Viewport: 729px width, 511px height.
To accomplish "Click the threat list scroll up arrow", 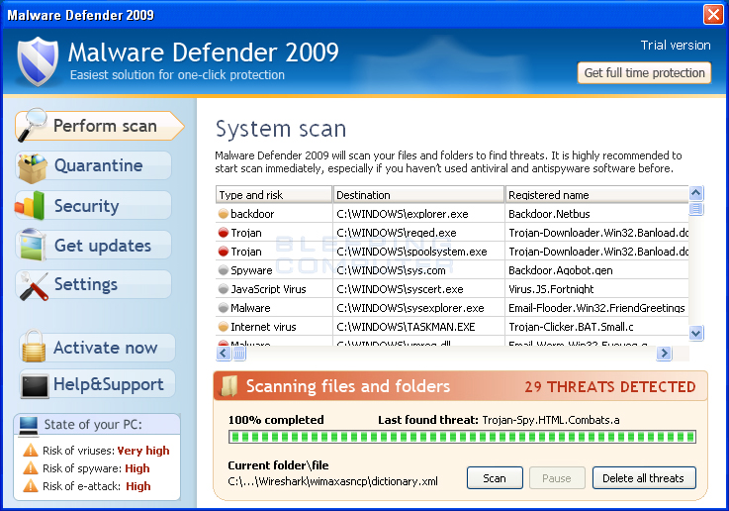I will click(x=696, y=193).
